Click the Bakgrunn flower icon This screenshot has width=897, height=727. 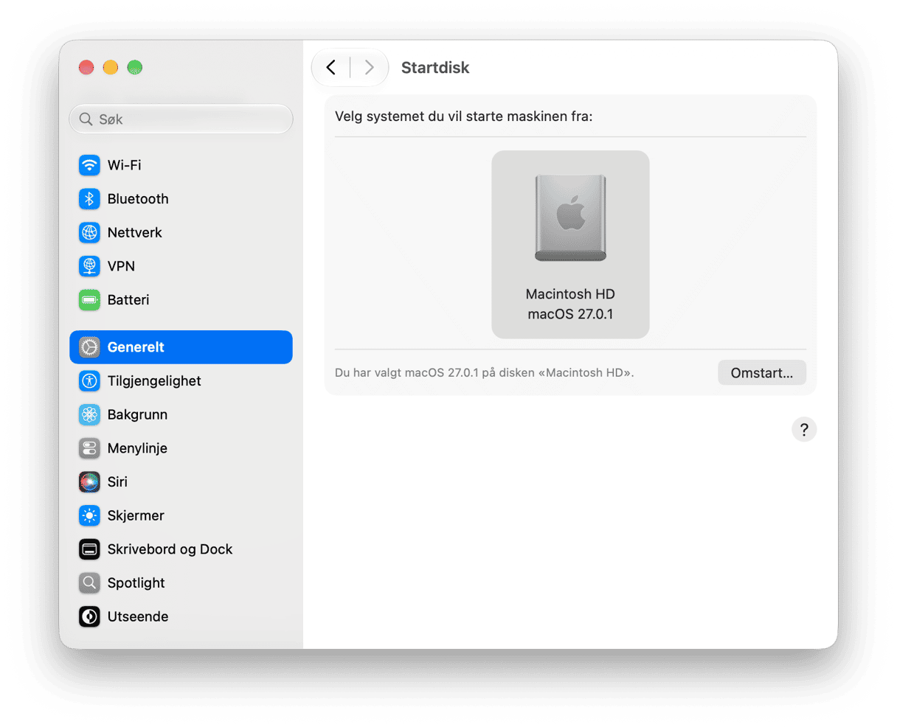[x=89, y=414]
